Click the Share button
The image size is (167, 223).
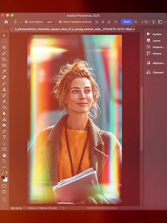[x=127, y=22]
